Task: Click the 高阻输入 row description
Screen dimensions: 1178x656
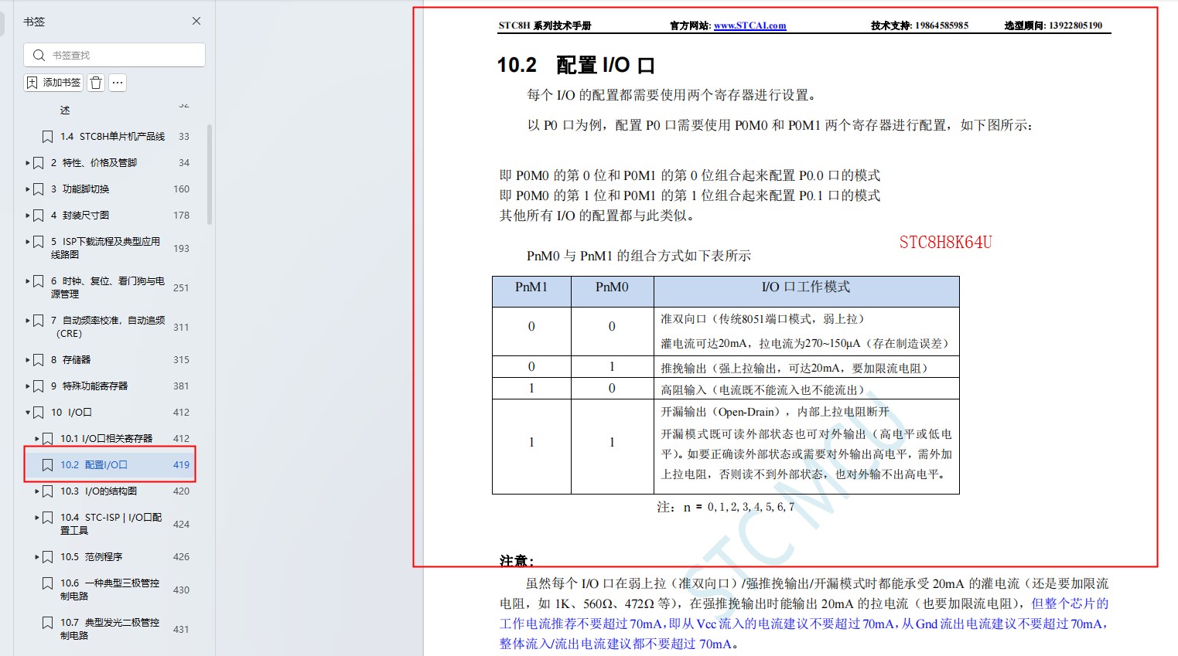Action: pyautogui.click(x=762, y=390)
